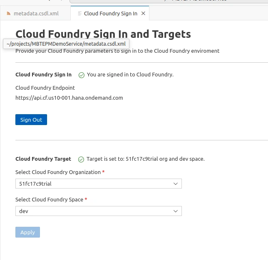Click the 'Cloud Foundry Endpoint' label
268x260 pixels.
click(x=45, y=88)
